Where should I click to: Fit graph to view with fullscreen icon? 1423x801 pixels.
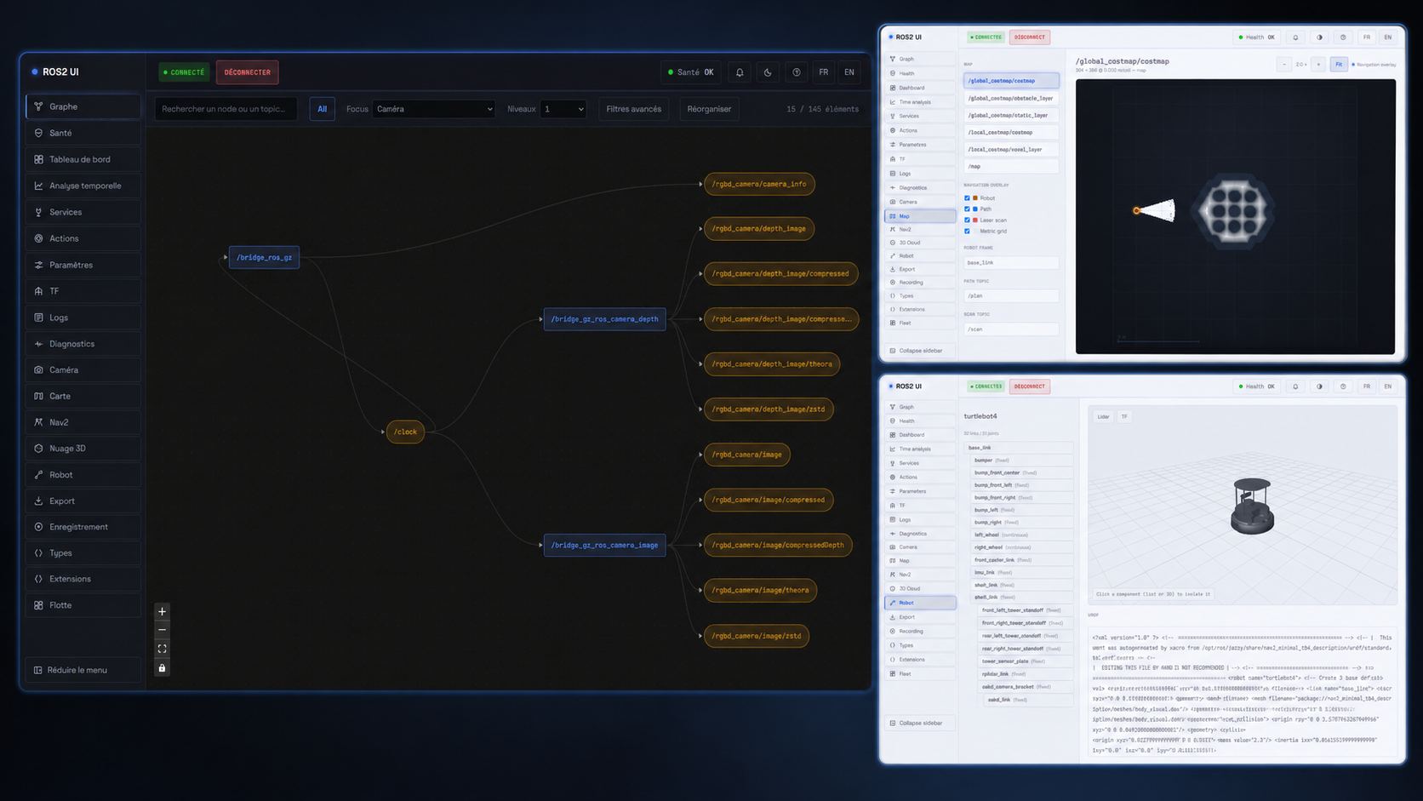(x=162, y=649)
